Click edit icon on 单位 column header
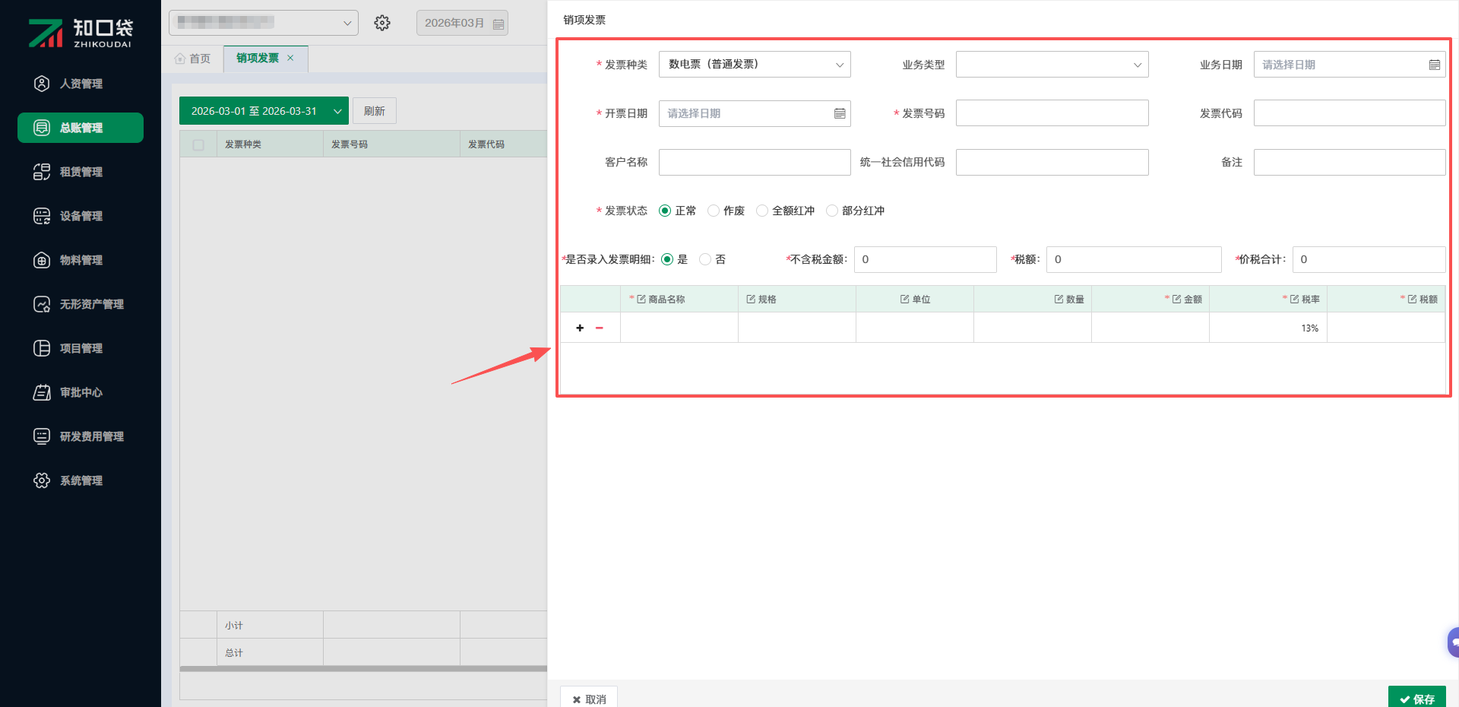1459x707 pixels. click(x=905, y=299)
